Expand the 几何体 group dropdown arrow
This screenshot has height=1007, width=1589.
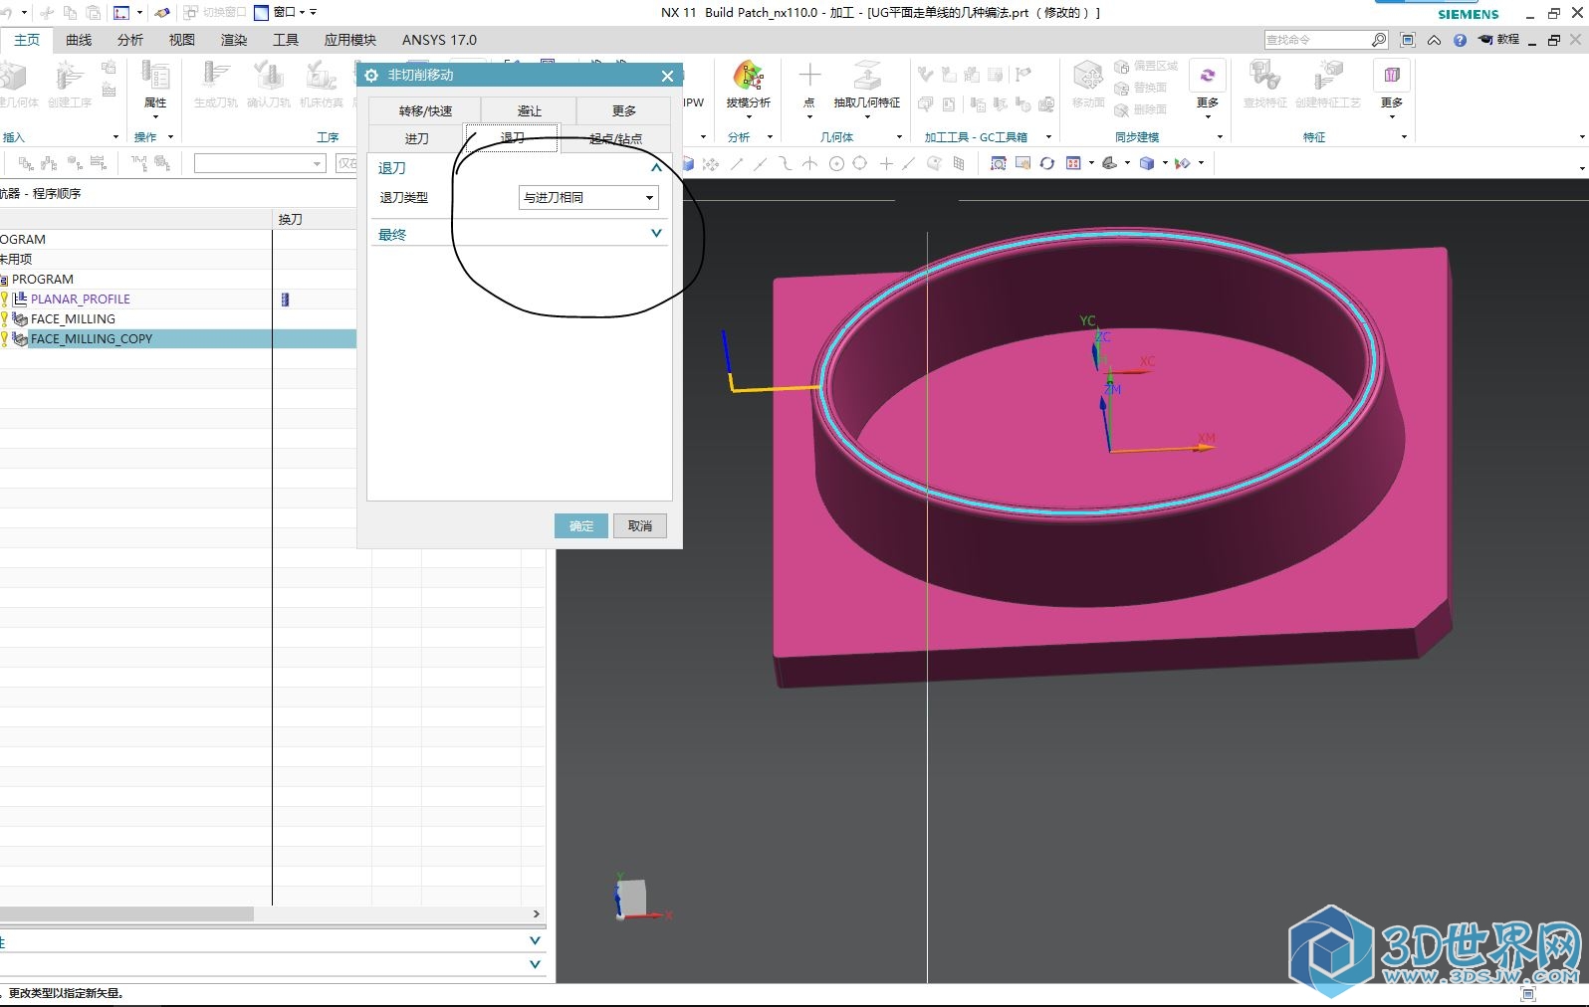coord(899,137)
